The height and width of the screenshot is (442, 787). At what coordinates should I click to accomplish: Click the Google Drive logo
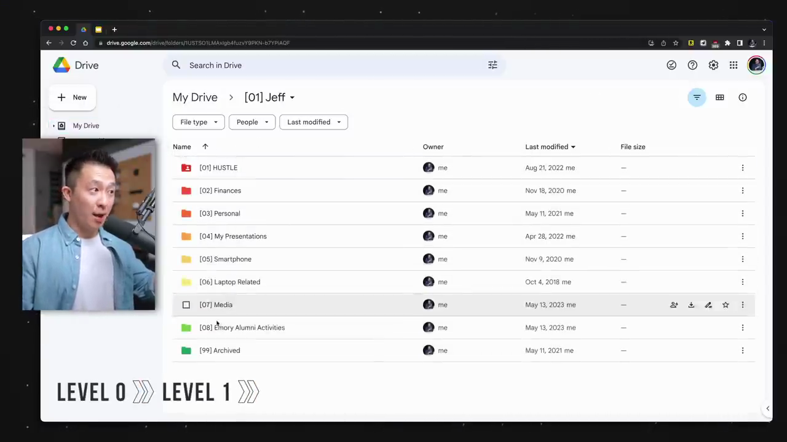click(x=61, y=65)
